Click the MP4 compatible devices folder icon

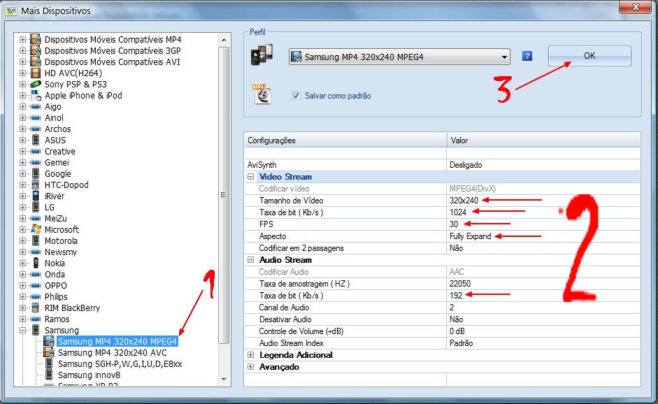(36, 39)
